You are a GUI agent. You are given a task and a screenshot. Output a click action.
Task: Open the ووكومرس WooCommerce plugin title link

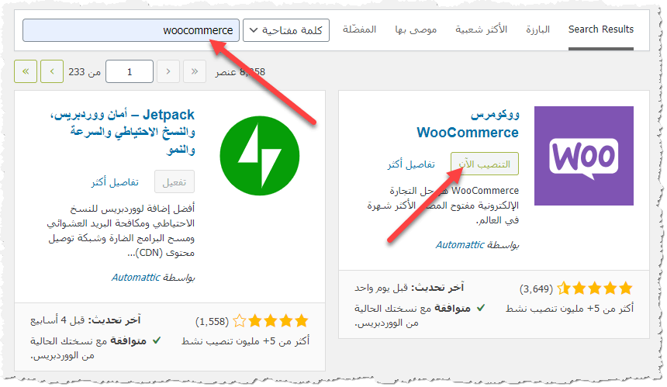pos(468,124)
